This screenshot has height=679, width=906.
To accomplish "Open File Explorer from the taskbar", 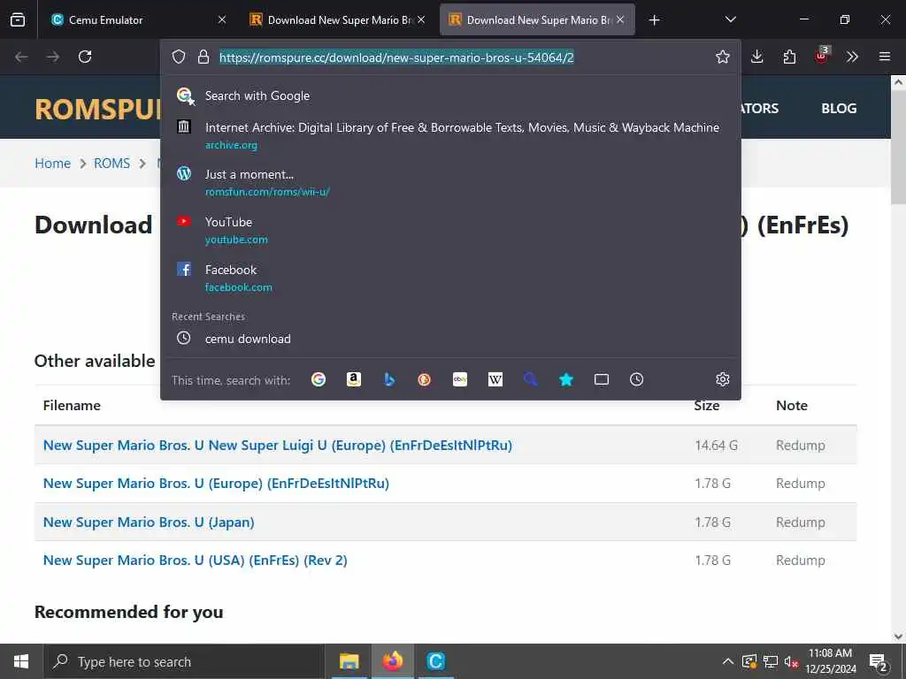I will 349,661.
